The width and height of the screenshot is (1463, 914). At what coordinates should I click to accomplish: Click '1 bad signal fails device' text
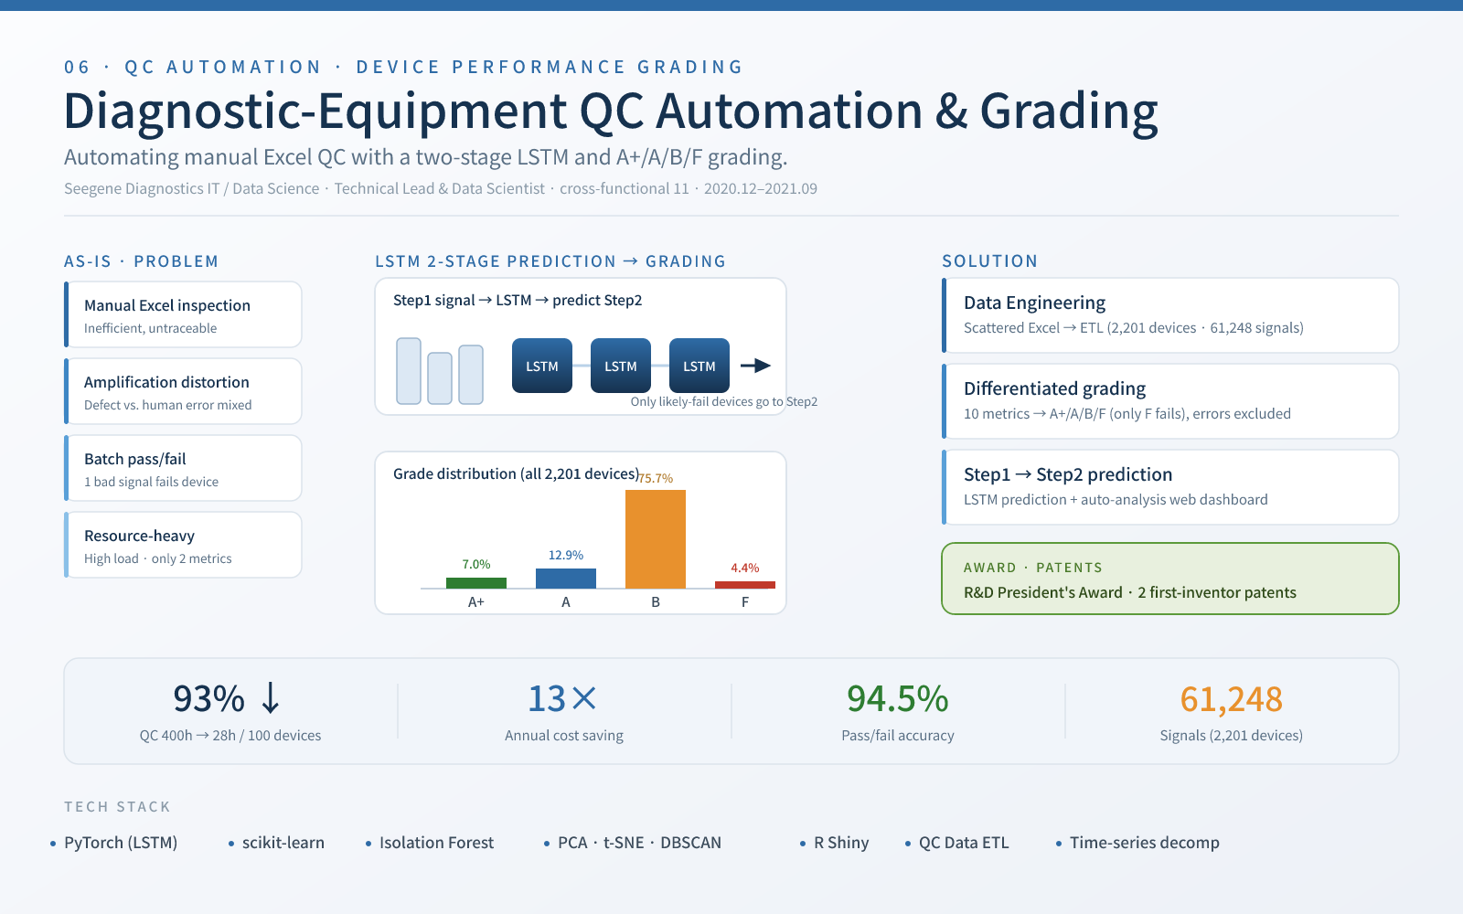(x=152, y=482)
